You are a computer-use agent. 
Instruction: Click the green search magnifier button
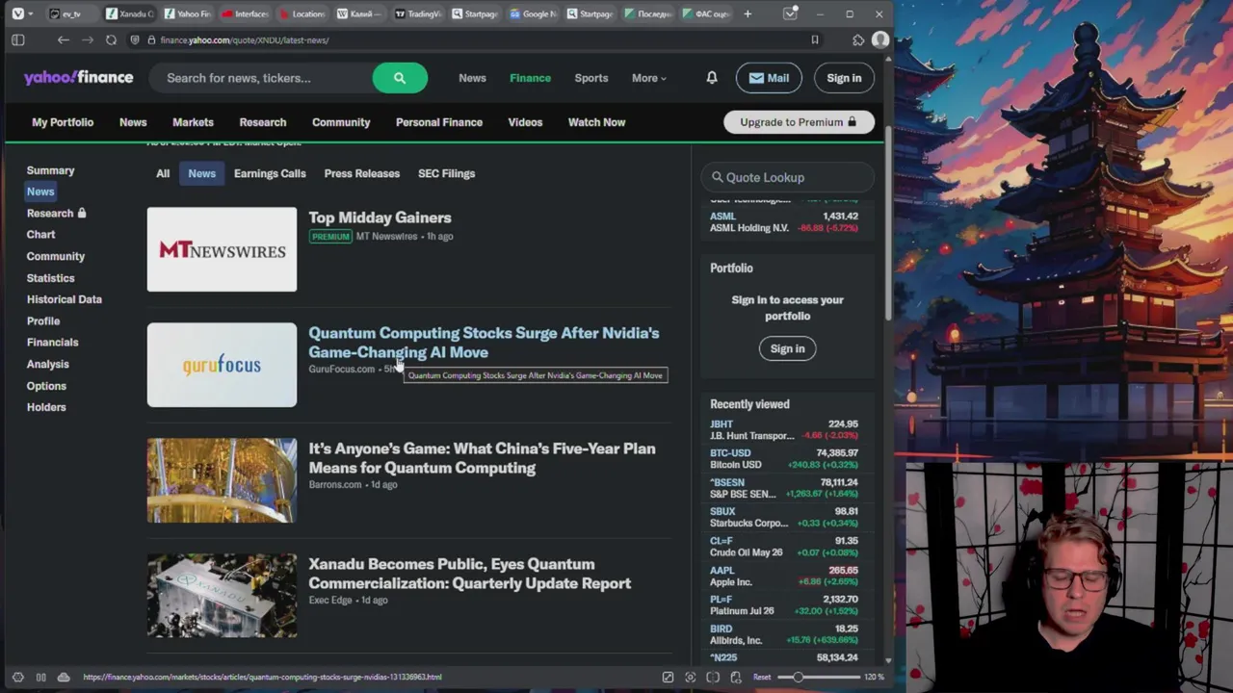pyautogui.click(x=400, y=78)
